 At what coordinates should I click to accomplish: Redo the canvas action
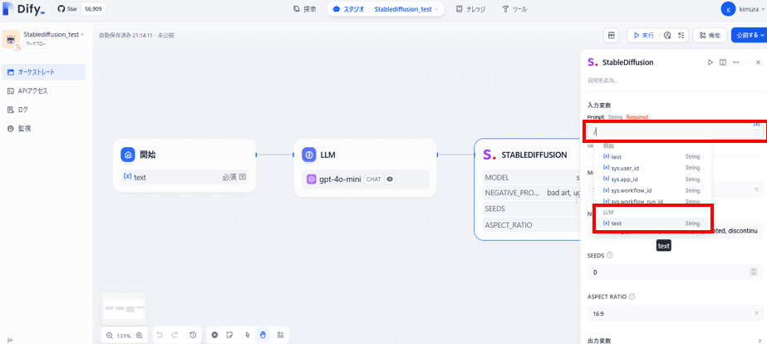tap(175, 335)
